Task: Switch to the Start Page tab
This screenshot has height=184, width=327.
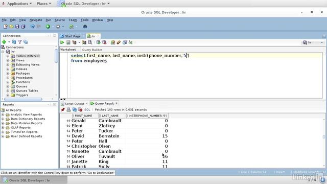Action: [73, 36]
